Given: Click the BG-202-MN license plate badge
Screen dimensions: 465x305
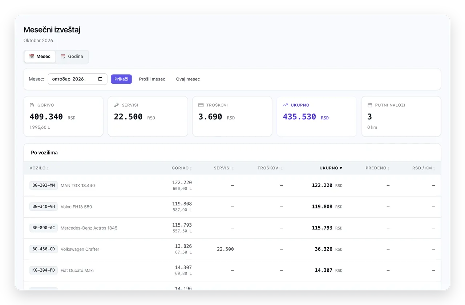Looking at the screenshot, I should tap(44, 185).
